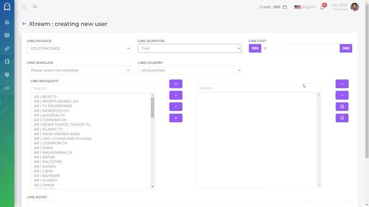Move all bouquets to the right list

(x=176, y=84)
